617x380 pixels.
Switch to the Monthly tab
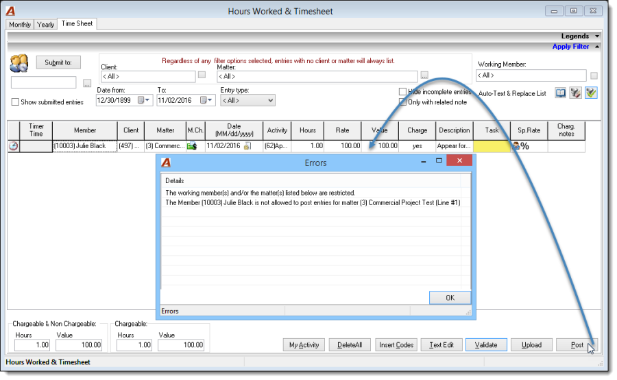tap(20, 25)
